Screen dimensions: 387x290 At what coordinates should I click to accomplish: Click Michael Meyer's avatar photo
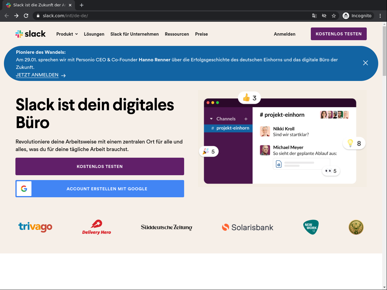pyautogui.click(x=265, y=150)
